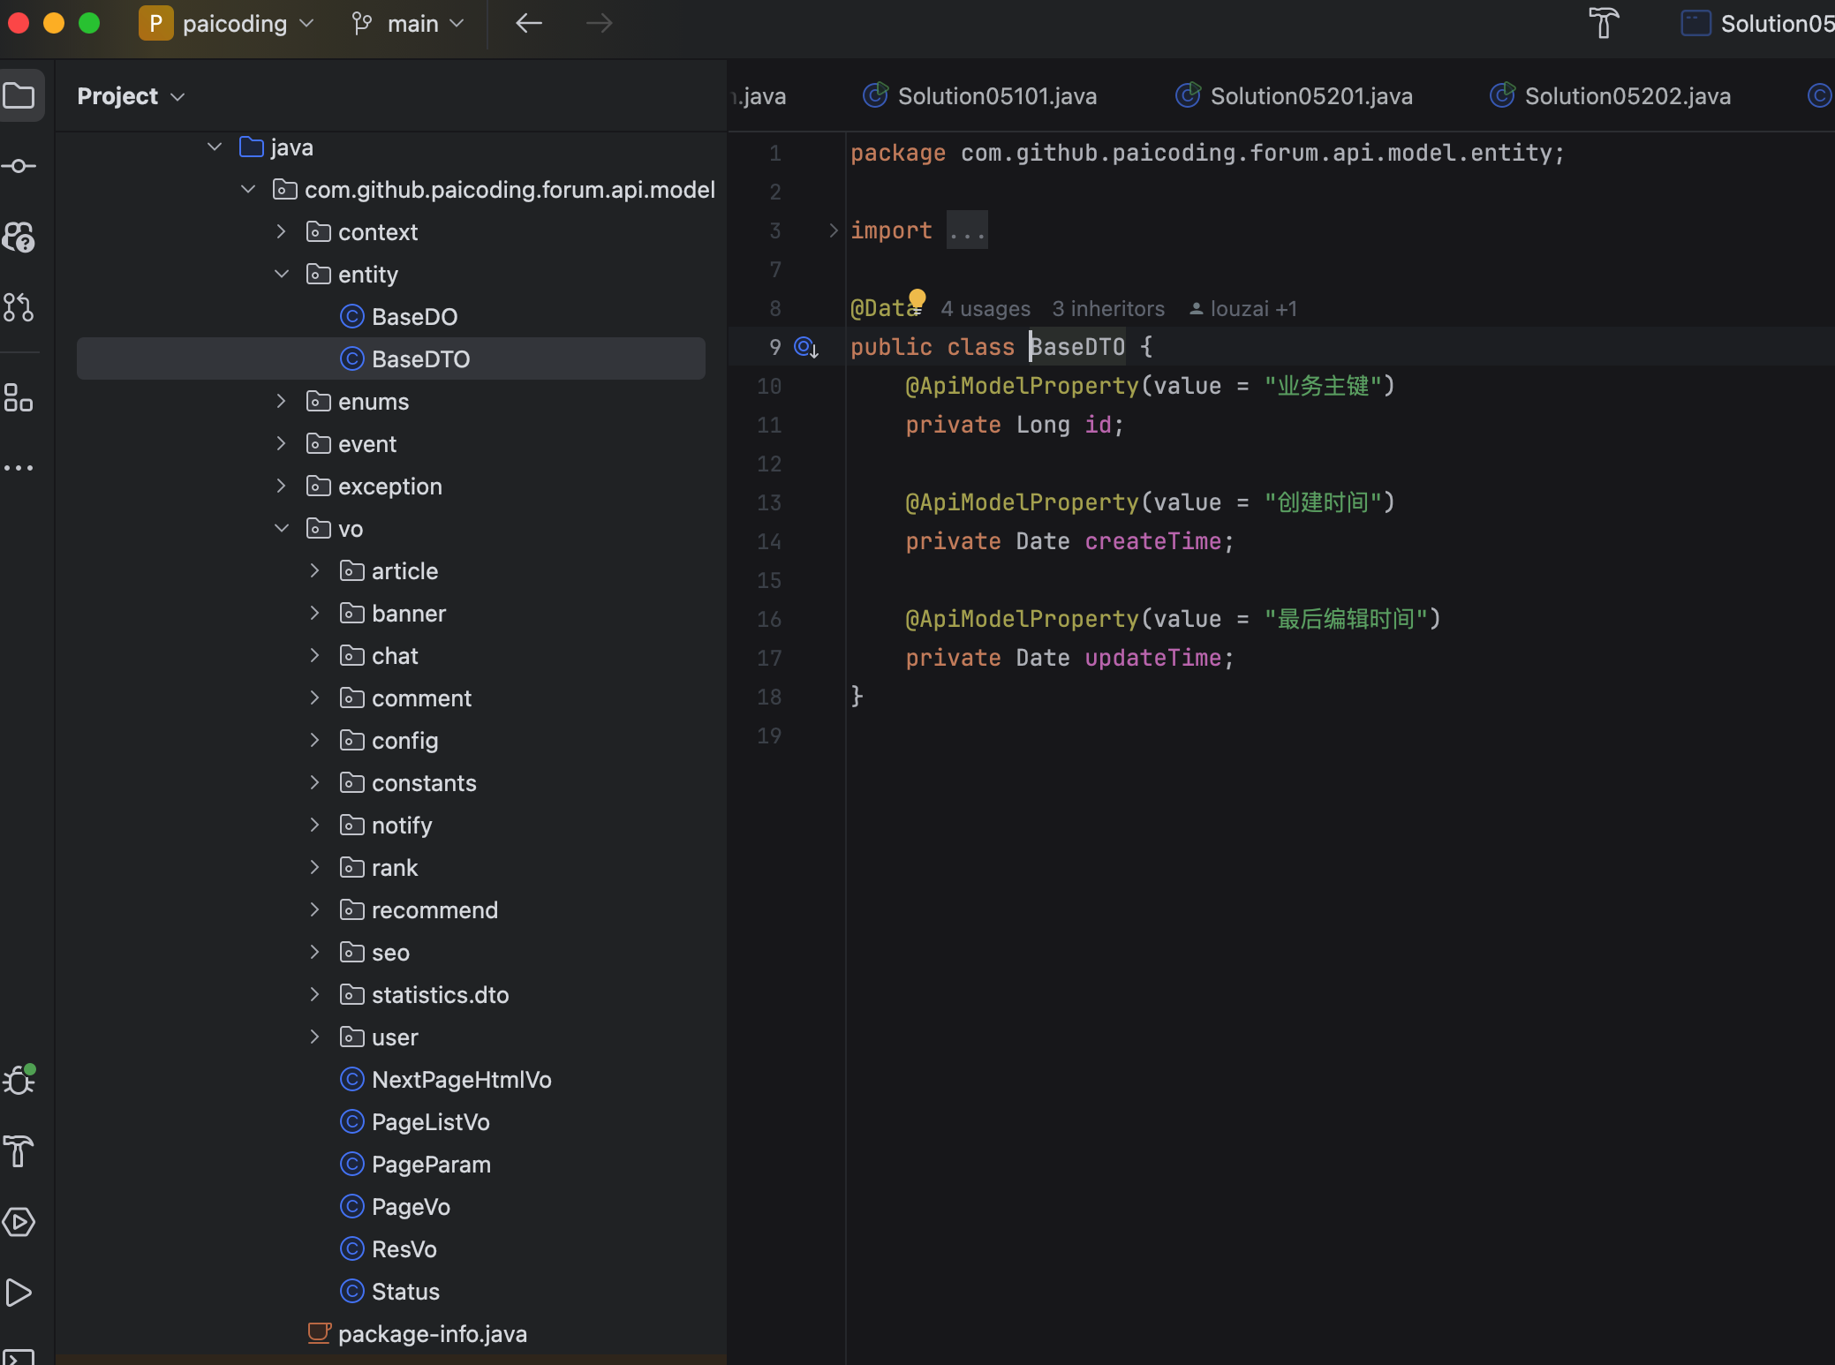
Task: Open the Debug tool window icon
Action: 19,1081
